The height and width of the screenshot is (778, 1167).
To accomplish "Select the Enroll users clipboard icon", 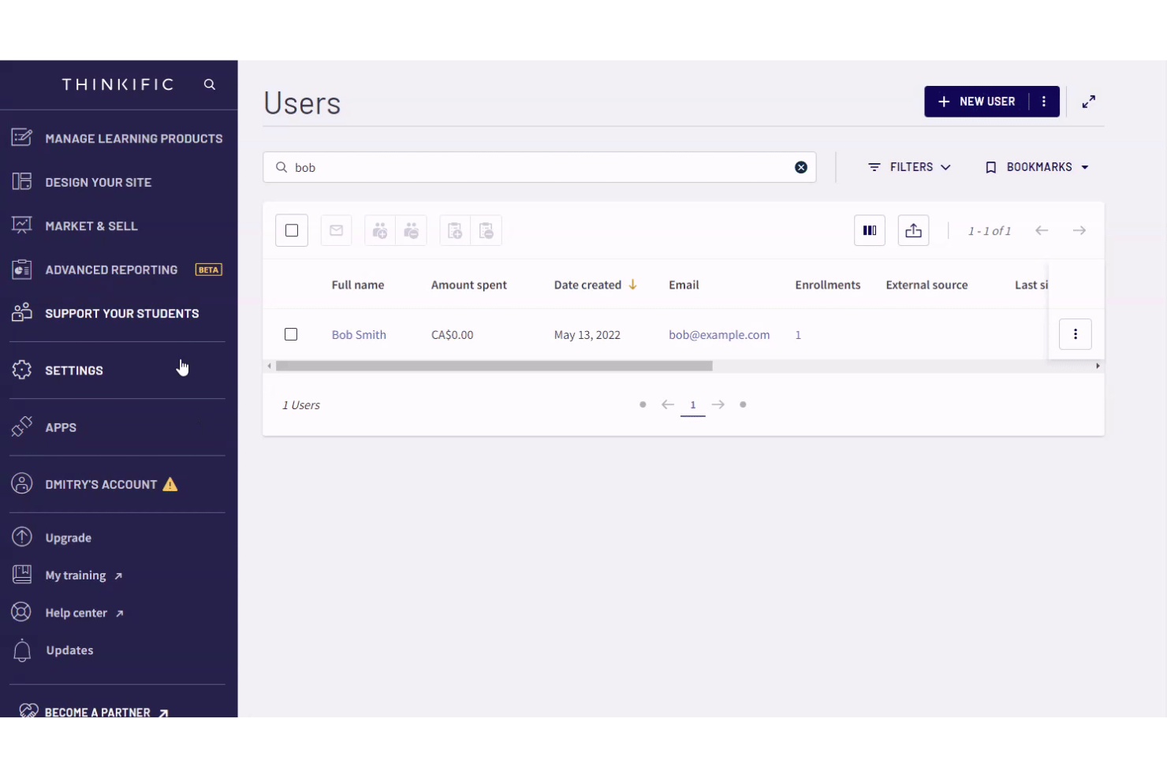I will coord(454,230).
